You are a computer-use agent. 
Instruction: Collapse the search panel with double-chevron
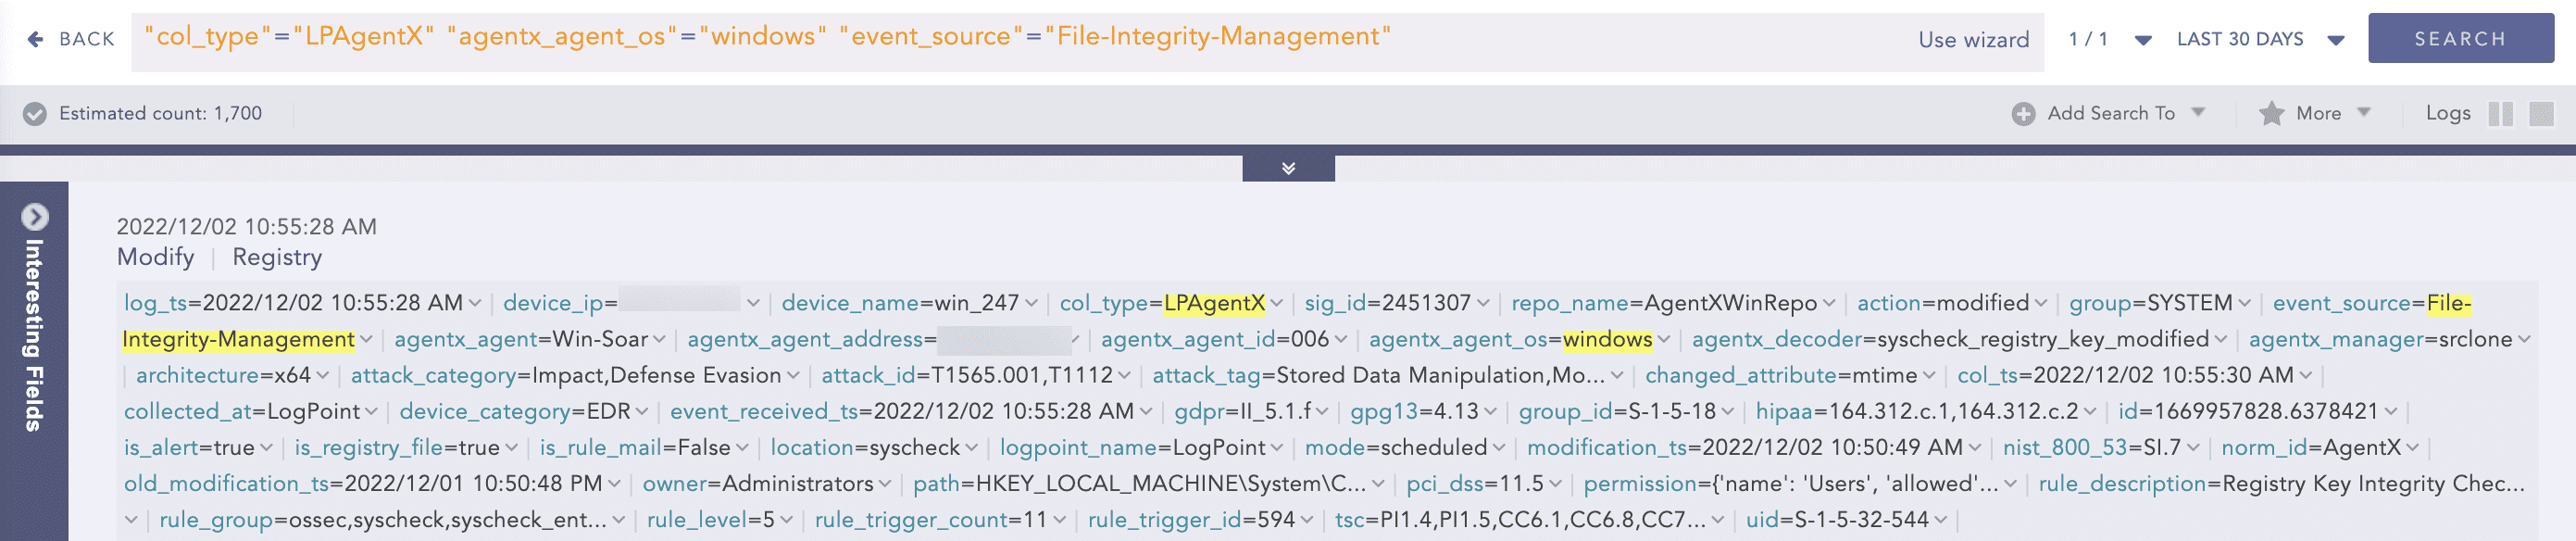pos(1288,168)
